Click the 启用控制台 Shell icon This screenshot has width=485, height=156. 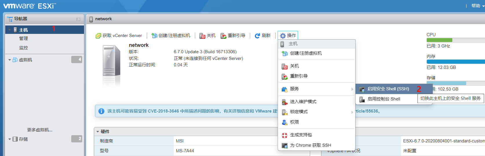(362, 99)
